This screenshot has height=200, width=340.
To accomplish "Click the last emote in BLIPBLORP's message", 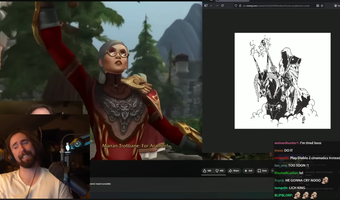I will coord(314,195).
